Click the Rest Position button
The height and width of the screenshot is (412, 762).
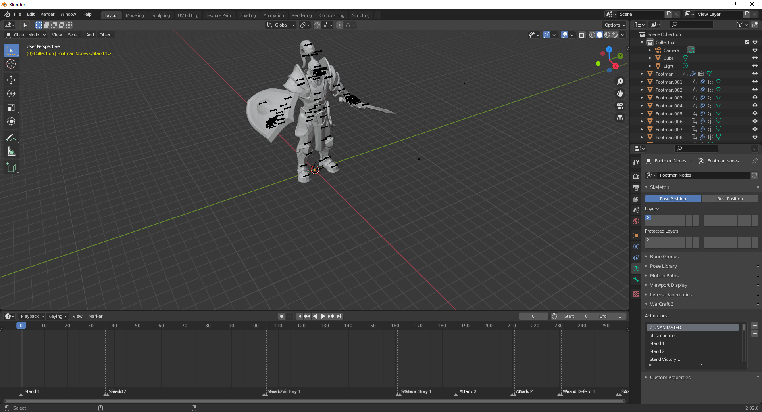click(x=729, y=199)
